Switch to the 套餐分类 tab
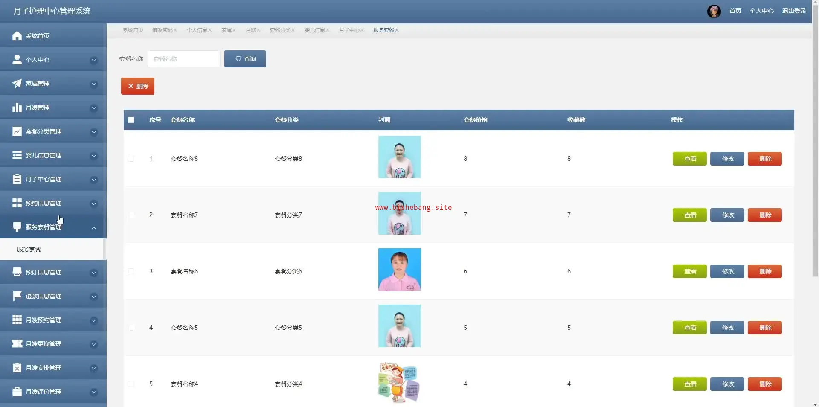Viewport: 819px width, 407px height. 280,30
